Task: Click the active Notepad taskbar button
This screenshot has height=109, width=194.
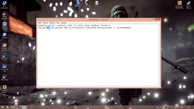Action: coord(24,107)
